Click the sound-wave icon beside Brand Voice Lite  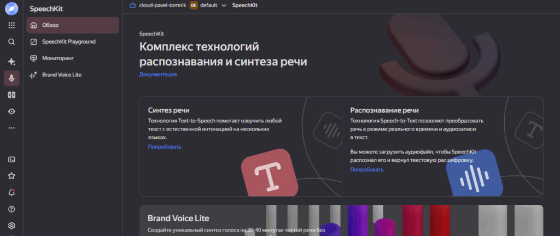coord(33,75)
